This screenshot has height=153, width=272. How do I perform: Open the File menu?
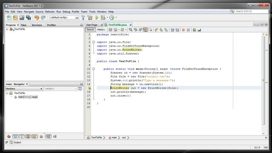coord(7,11)
